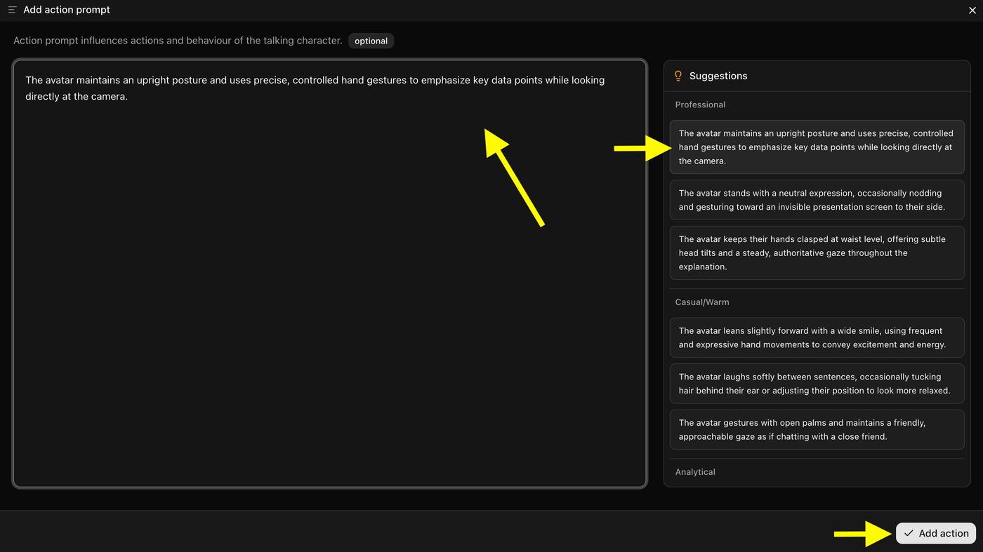
Task: Click the Analytical category heading
Action: coord(695,472)
